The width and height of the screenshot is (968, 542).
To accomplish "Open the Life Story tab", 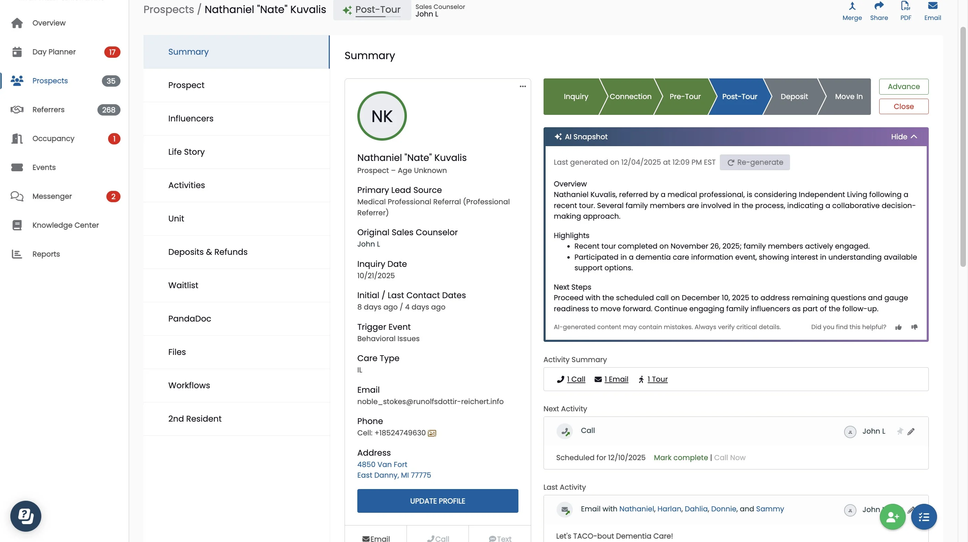I will point(186,152).
